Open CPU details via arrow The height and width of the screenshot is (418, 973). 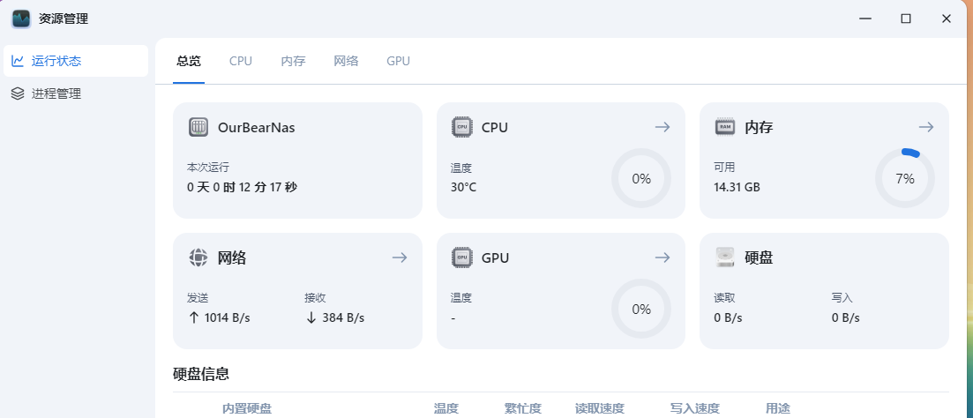coord(662,127)
